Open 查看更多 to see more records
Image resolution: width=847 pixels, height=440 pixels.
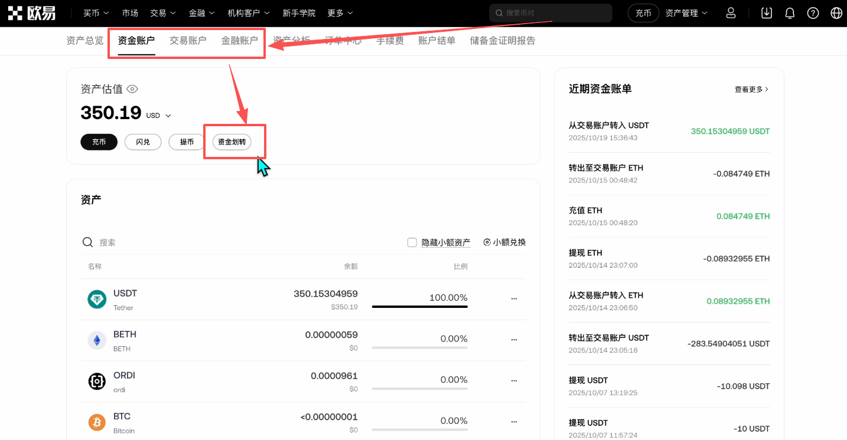point(750,88)
